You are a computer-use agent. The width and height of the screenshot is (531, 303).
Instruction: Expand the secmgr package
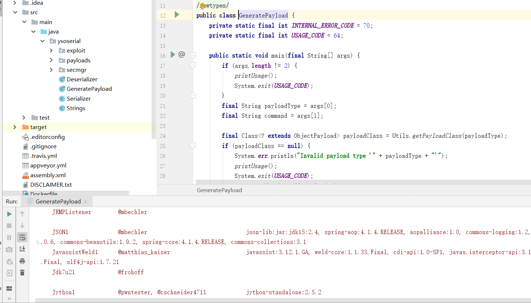click(x=51, y=70)
